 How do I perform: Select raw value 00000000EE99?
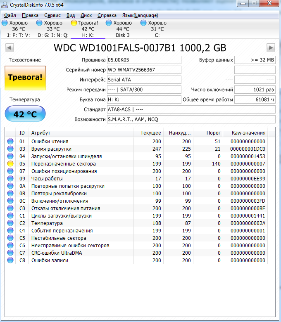coord(248,179)
